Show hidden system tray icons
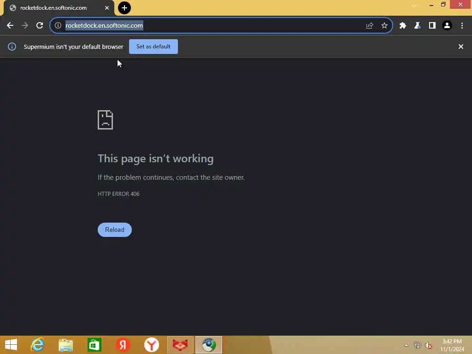Image resolution: width=472 pixels, height=354 pixels. tap(407, 345)
